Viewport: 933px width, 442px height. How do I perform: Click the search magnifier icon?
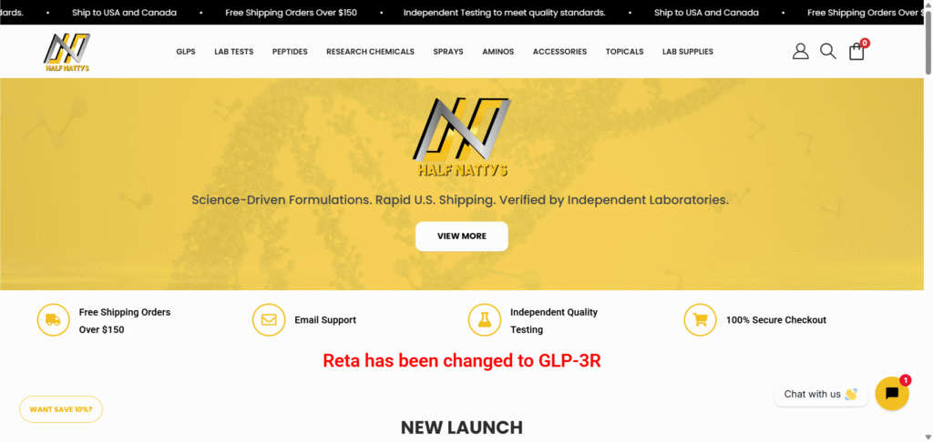coord(827,52)
